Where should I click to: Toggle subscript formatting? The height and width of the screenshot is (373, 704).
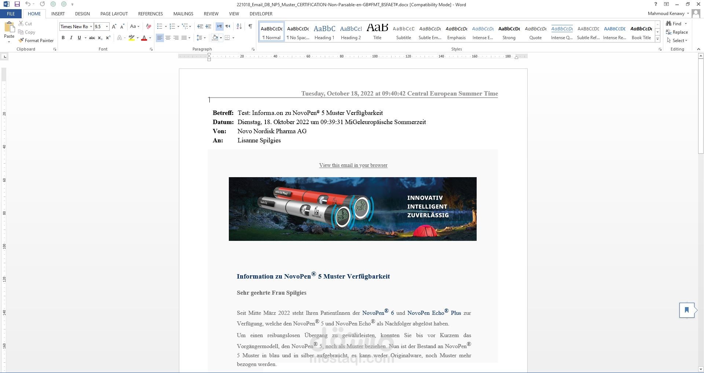(100, 38)
